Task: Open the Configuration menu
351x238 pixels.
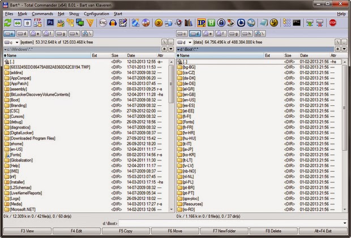Action: [x=96, y=14]
